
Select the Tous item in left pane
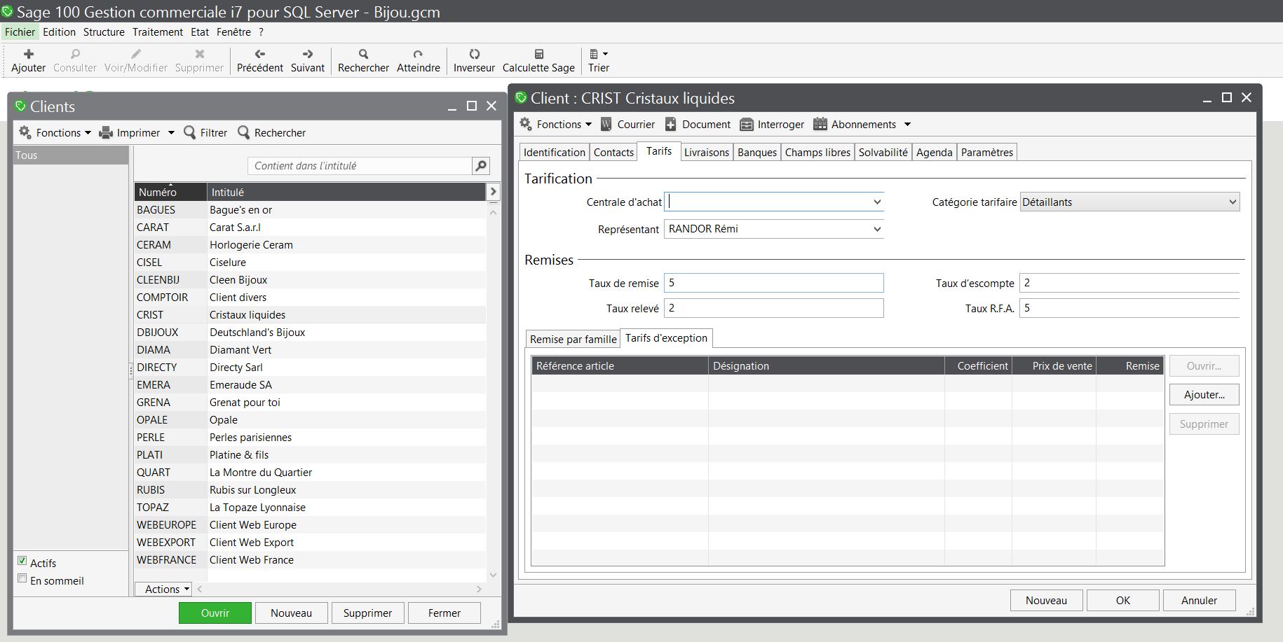click(71, 155)
